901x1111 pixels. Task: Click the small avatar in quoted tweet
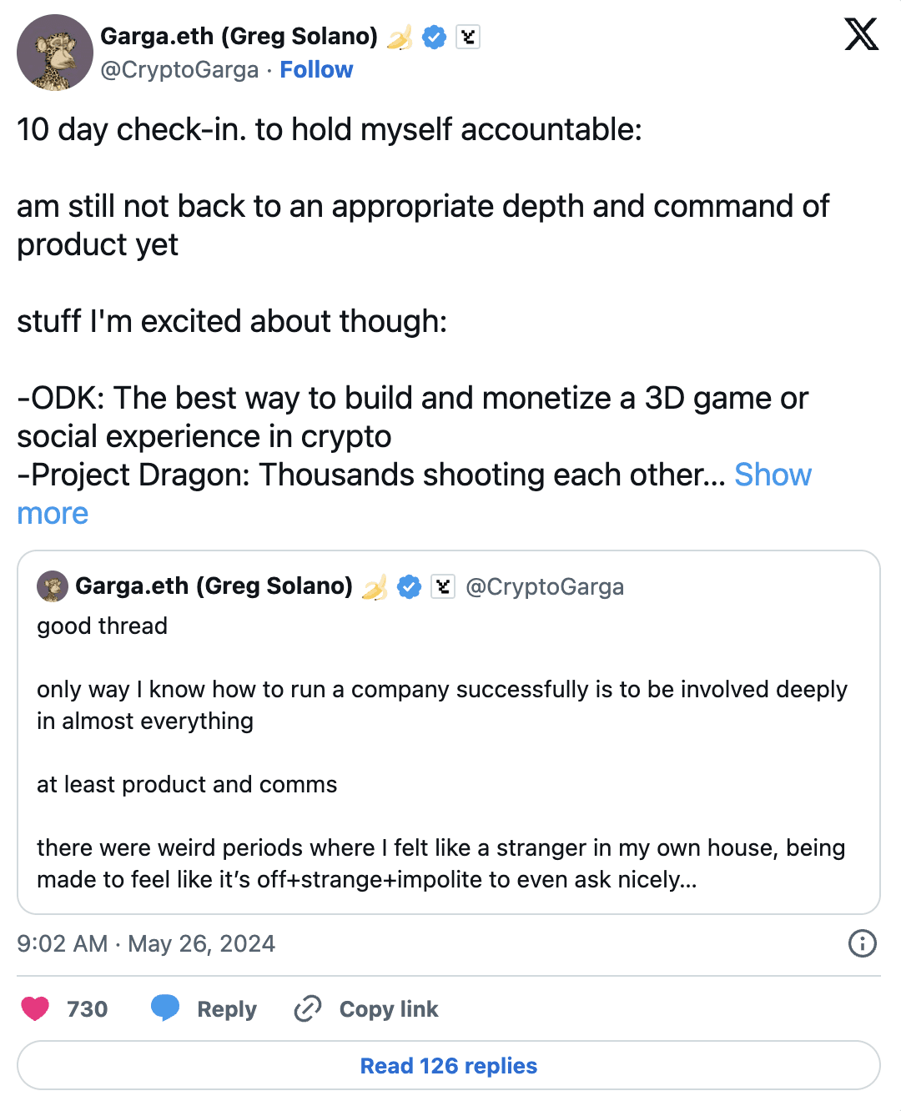pyautogui.click(x=53, y=586)
